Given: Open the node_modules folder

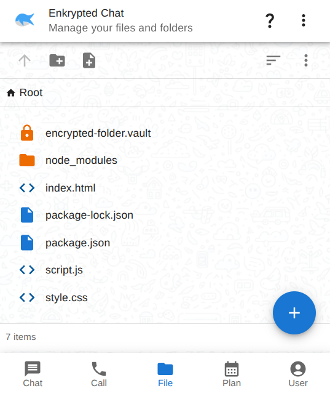Looking at the screenshot, I should tap(81, 160).
